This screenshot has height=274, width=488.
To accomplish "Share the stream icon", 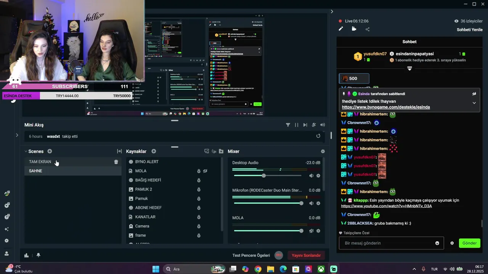I will (x=368, y=29).
